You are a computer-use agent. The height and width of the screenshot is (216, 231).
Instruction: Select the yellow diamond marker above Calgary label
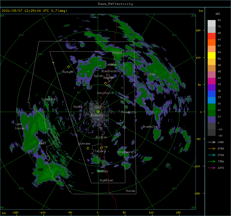tap(101, 148)
